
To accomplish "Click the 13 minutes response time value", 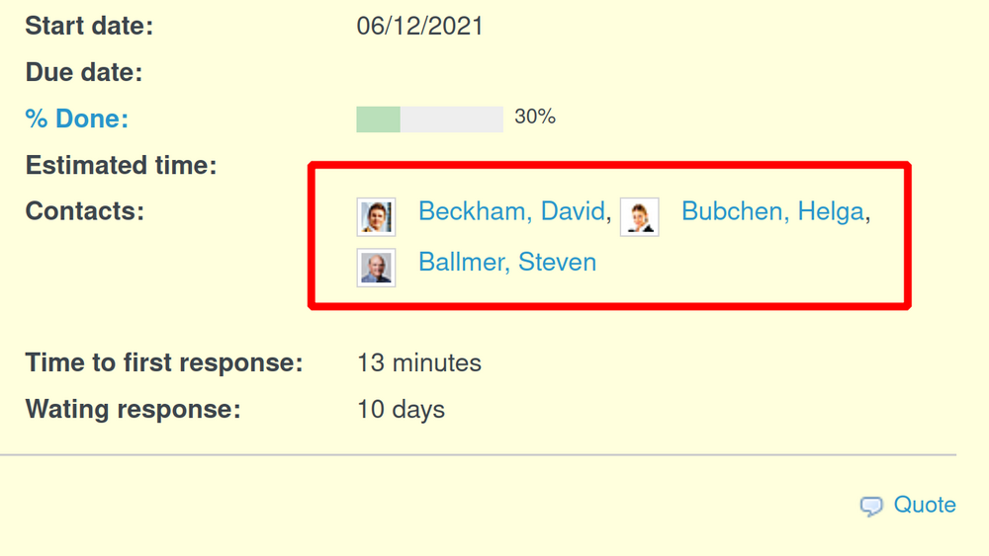I will coord(419,362).
